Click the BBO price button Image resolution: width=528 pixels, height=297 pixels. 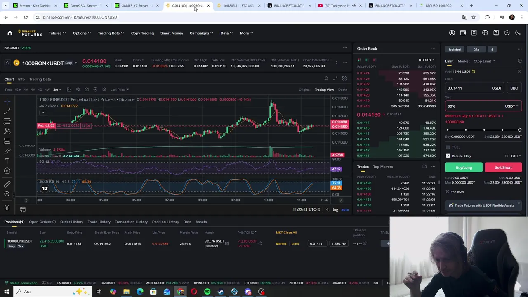click(514, 88)
